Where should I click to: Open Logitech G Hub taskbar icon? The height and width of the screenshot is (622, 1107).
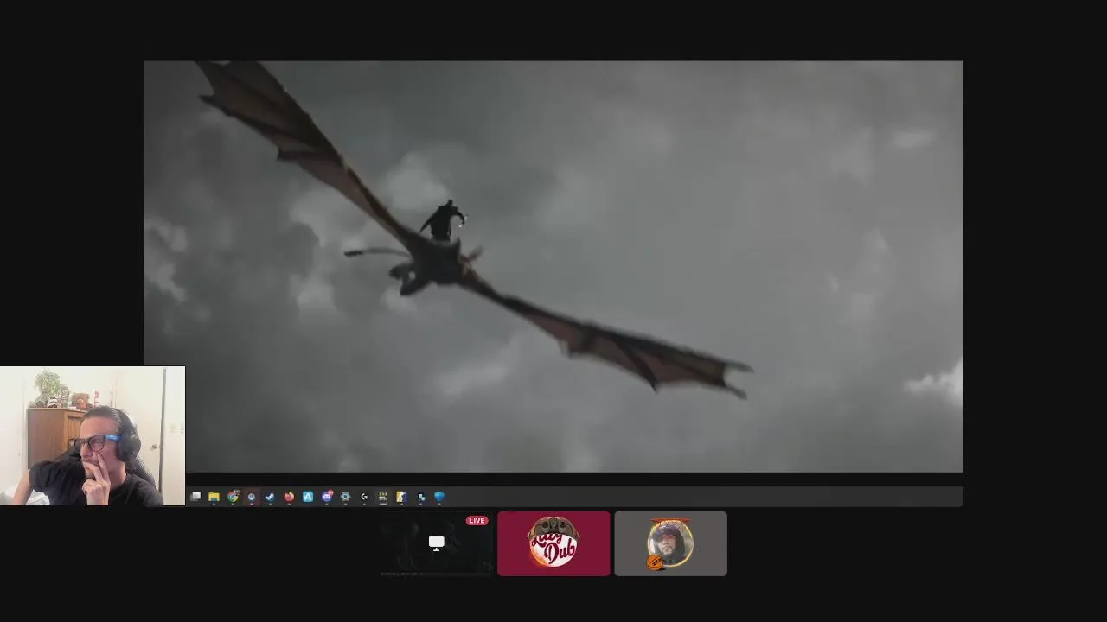[364, 497]
